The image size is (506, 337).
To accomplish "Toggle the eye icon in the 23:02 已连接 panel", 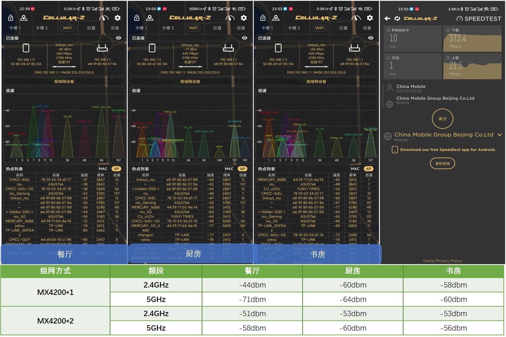I will pyautogui.click(x=371, y=38).
